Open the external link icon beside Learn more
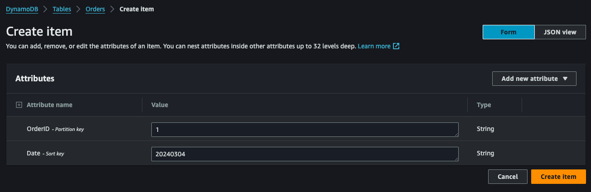Screen dimensions: 591x192 point(396,46)
